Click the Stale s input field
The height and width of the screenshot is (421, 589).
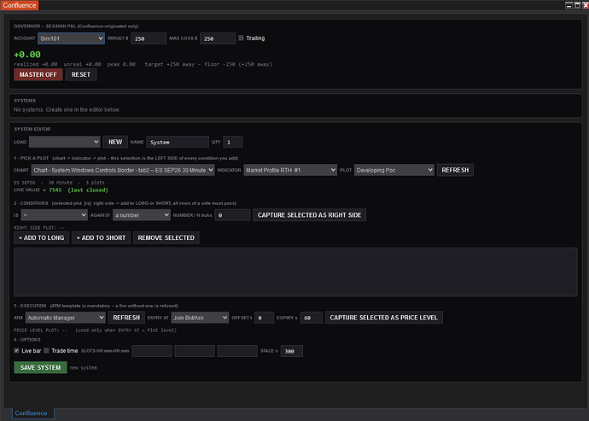292,351
